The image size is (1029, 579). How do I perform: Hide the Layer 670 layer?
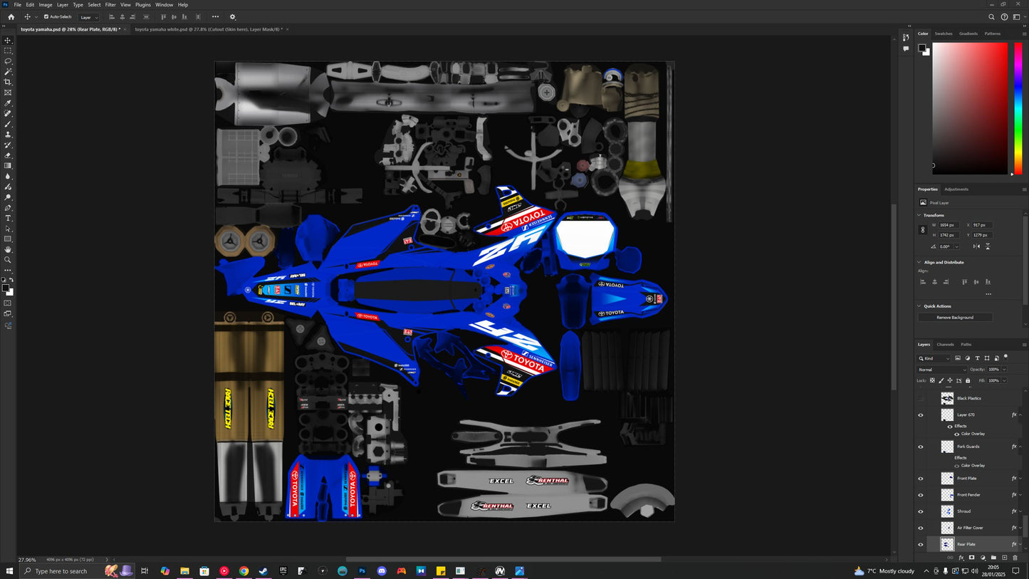click(x=920, y=414)
